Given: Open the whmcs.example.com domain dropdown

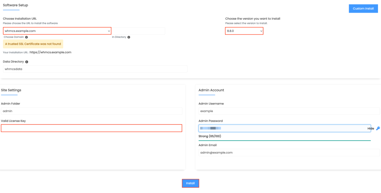Looking at the screenshot, I should [57, 31].
